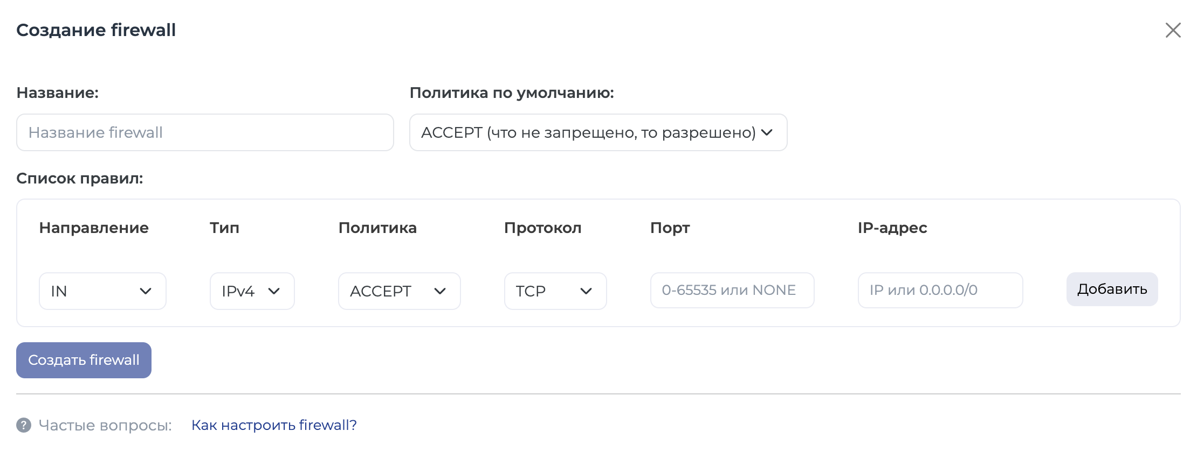Open the IPv4 type dropdown
Screen dimensions: 1197x452
click(x=252, y=291)
